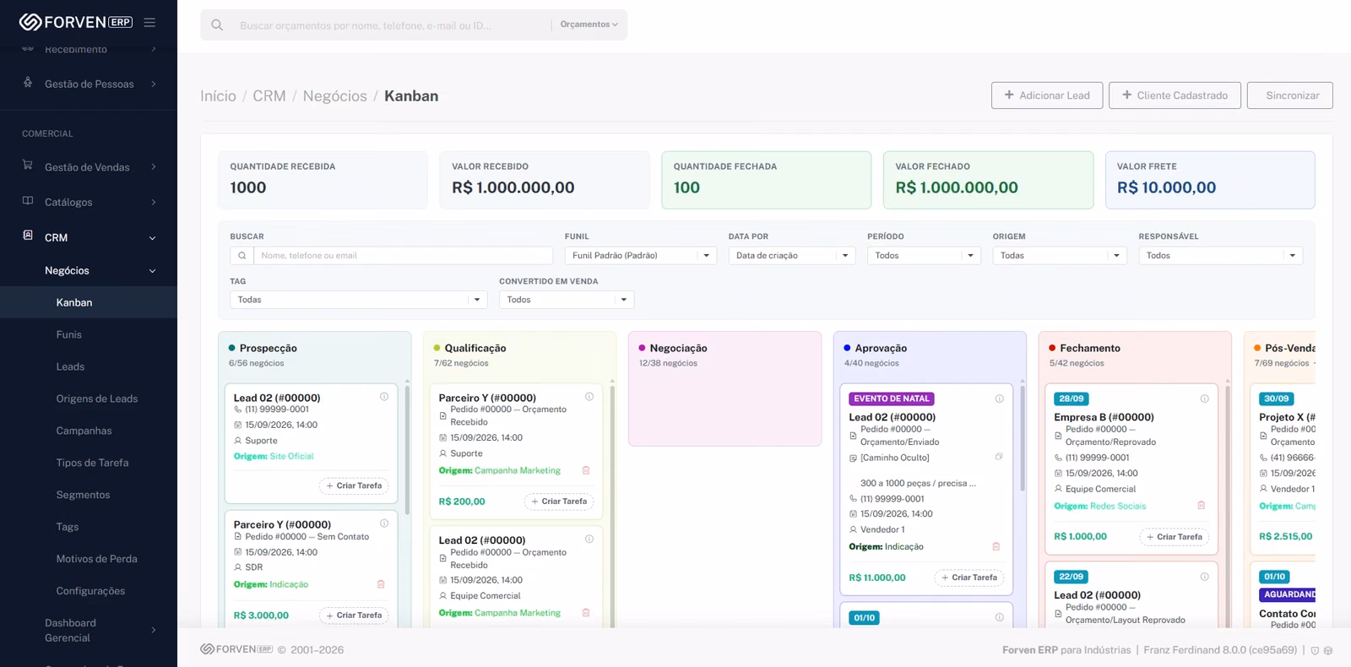Open info on Lead 02 card in Qualificação
The width and height of the screenshot is (1351, 667).
coord(589,540)
